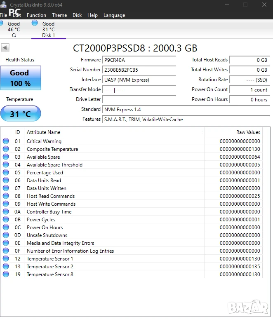The width and height of the screenshot is (273, 319).
Task: Click status circle for Unsafe Shutdowns row
Action: coord(6,235)
